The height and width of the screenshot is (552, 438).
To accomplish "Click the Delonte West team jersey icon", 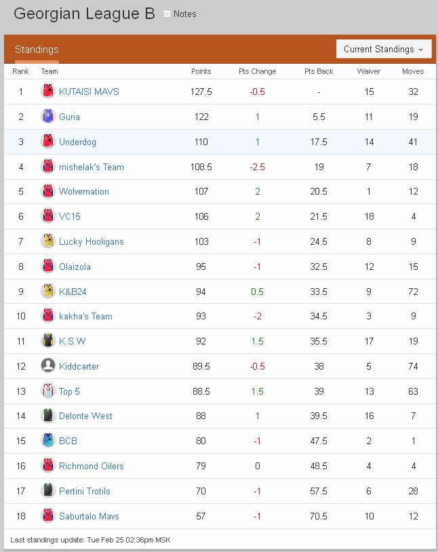I will (47, 416).
